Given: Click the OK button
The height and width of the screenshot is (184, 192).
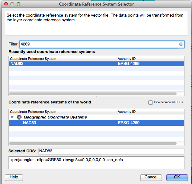Looking at the screenshot, I should click(x=177, y=177).
